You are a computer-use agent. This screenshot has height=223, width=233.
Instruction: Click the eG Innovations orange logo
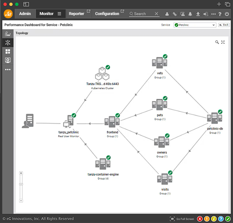(8, 14)
